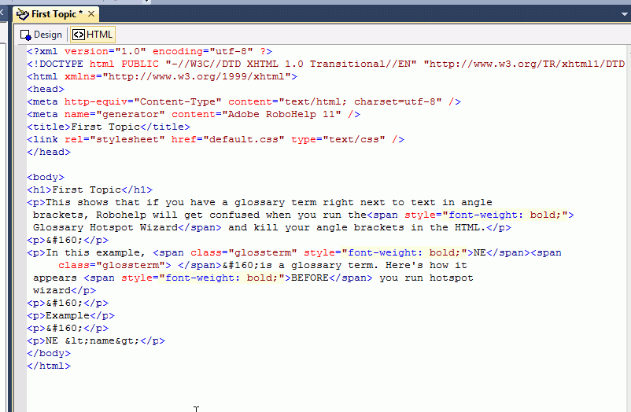The image size is (631, 412).
Task: Click the 'Glossary Hotspot Wizard' line
Action: 272,228
